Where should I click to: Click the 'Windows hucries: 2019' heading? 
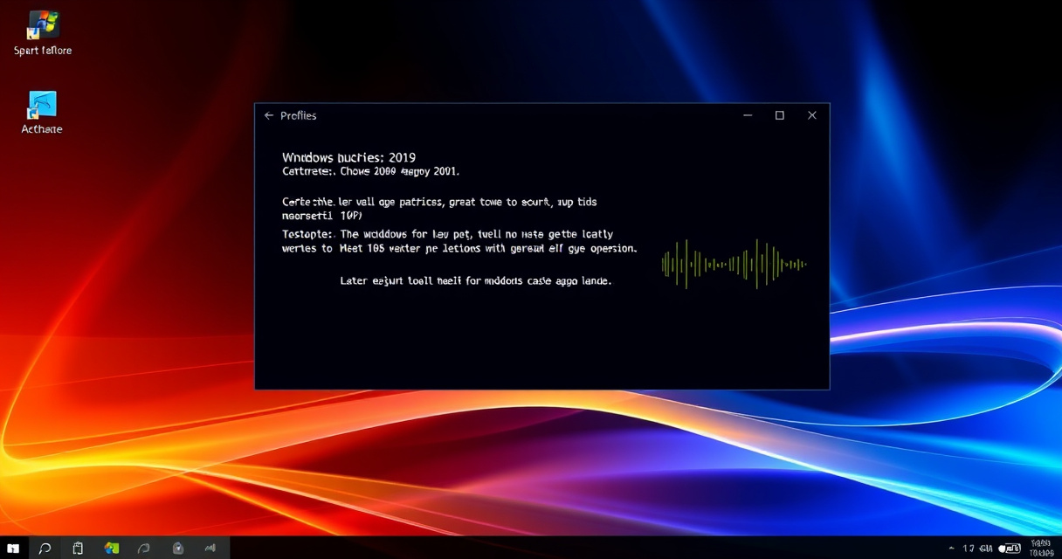(348, 157)
